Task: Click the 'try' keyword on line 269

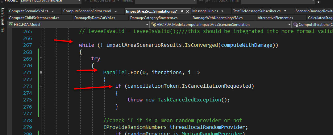Action: pyautogui.click(x=96, y=59)
